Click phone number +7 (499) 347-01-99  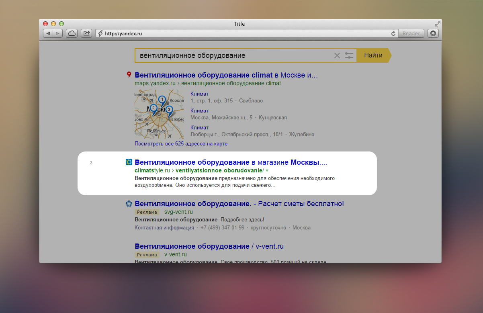pos(222,228)
